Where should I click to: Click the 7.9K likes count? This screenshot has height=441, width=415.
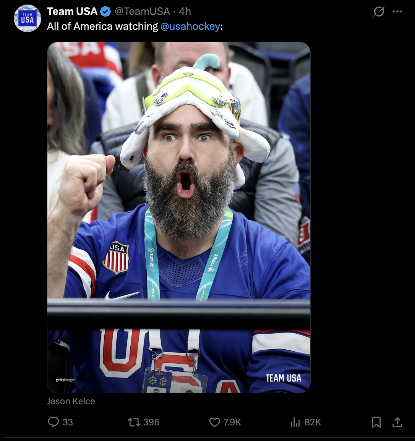[232, 422]
